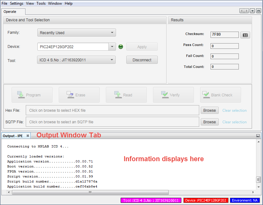Viewport: 263px width, 205px height.
Task: Clear the SQTP file selection
Action: 234,122
